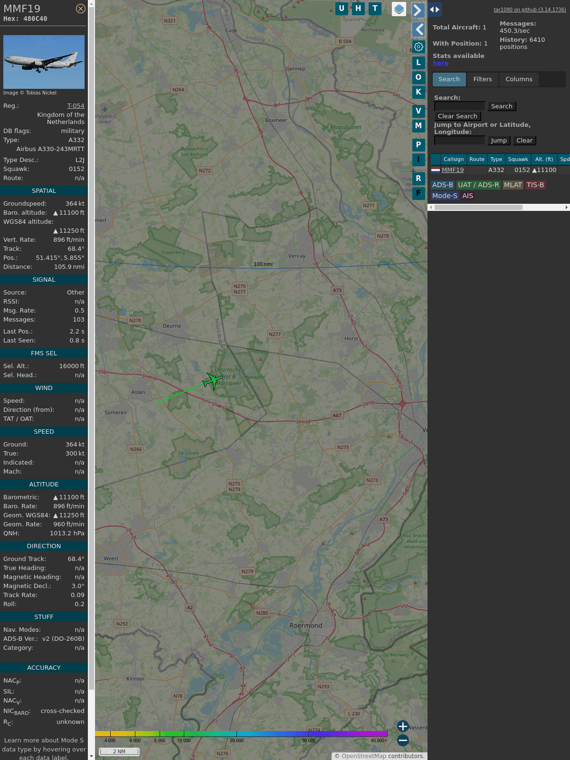Click down arrow of info panel scrollbar
570x760 pixels.
[x=91, y=757]
